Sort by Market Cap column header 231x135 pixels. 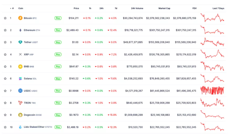[164, 8]
